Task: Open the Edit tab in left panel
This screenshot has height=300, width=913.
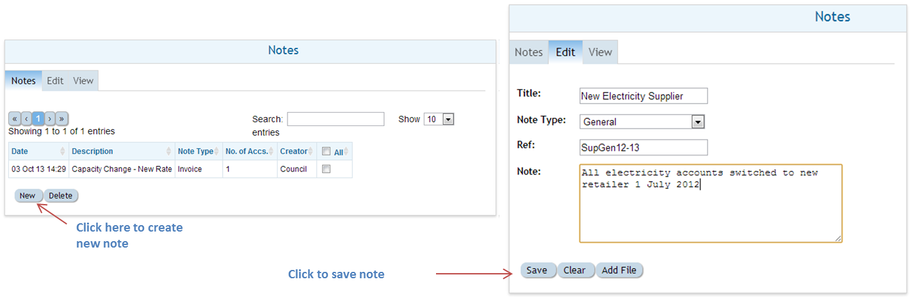Action: [x=55, y=81]
